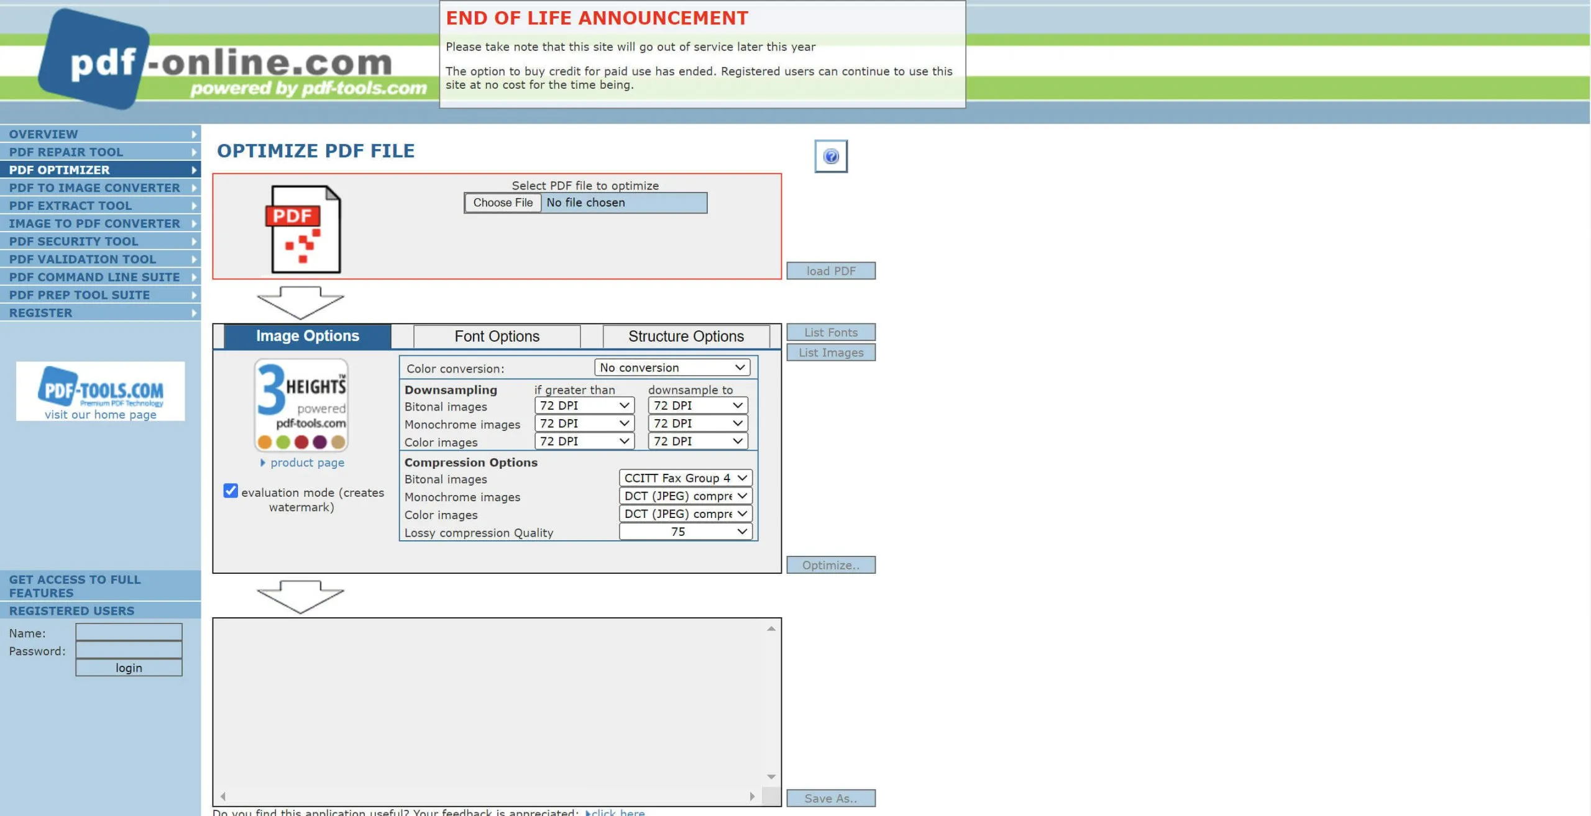Click the help question mark icon
The image size is (1591, 816).
(x=830, y=156)
